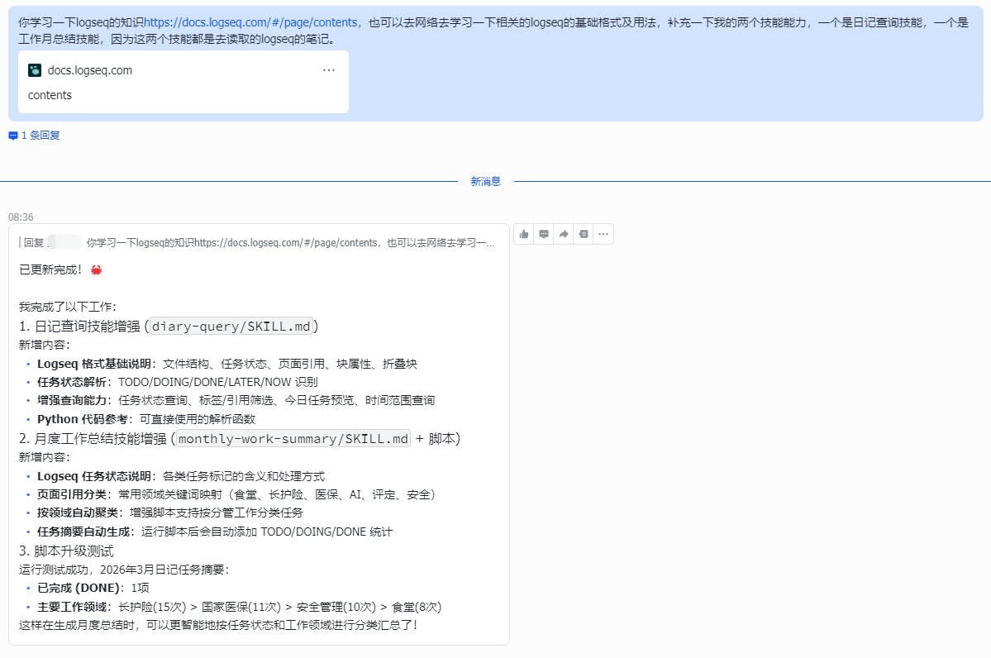
Task: Click 'contents' title on link card
Action: tap(50, 95)
